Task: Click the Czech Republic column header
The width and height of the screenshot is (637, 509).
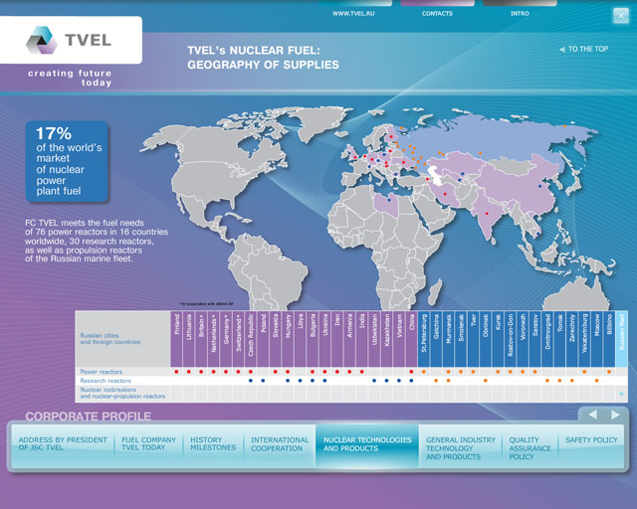Action: coord(251,339)
